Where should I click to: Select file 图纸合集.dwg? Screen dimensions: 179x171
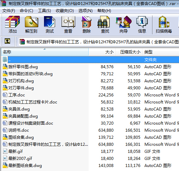point(21,137)
